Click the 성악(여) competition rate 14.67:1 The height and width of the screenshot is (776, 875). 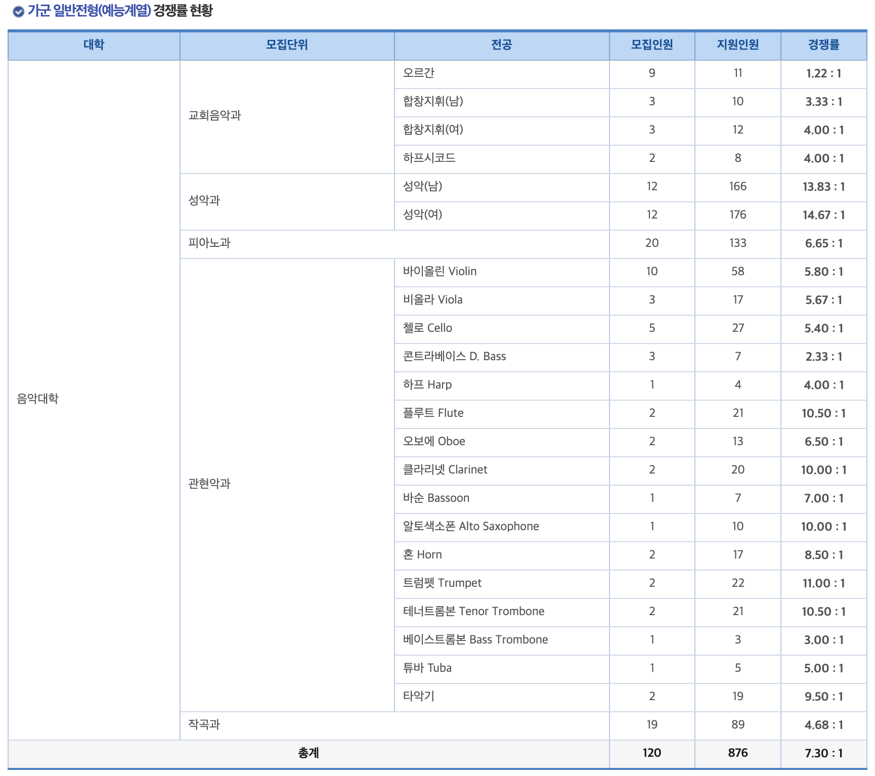tap(822, 215)
